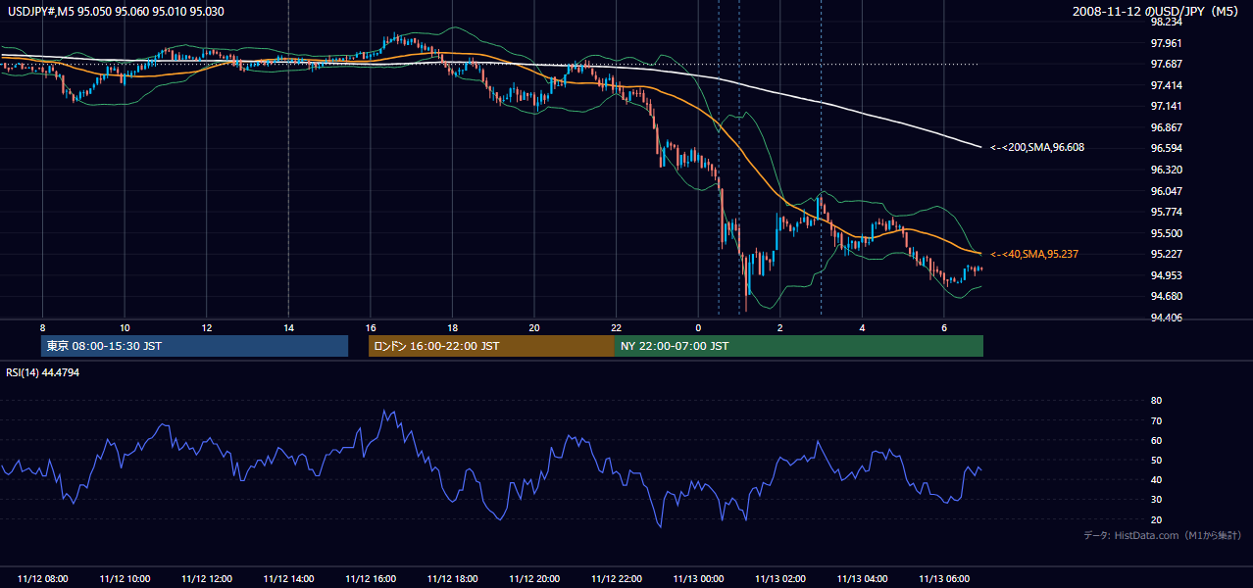Click hour label 8 on price chart axis
The width and height of the screenshot is (1253, 588).
[42, 326]
